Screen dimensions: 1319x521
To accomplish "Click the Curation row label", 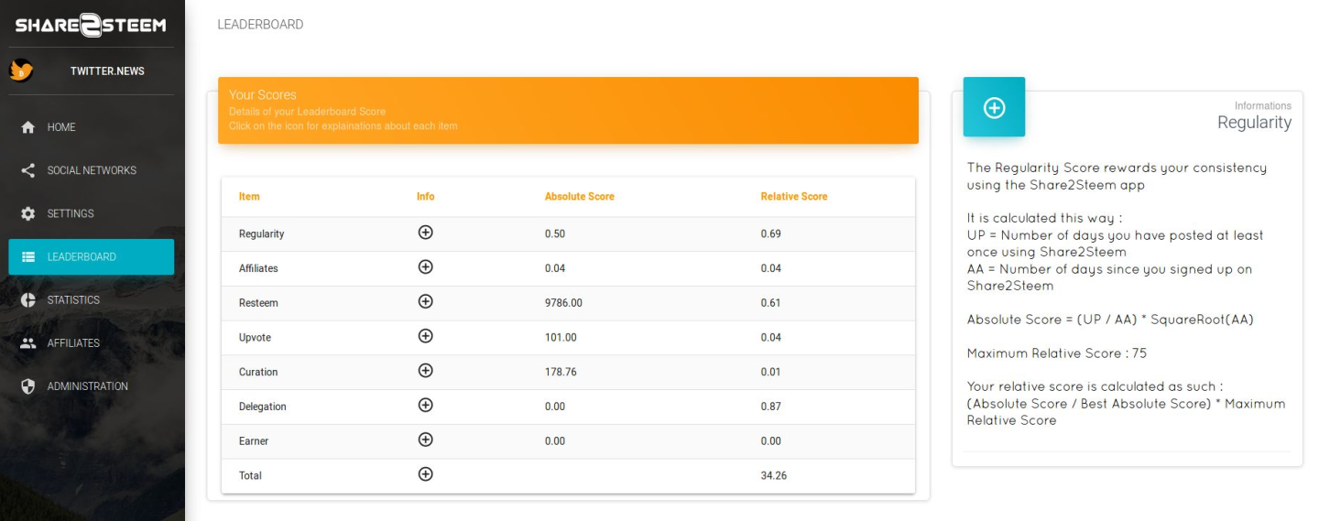I will pyautogui.click(x=258, y=373).
